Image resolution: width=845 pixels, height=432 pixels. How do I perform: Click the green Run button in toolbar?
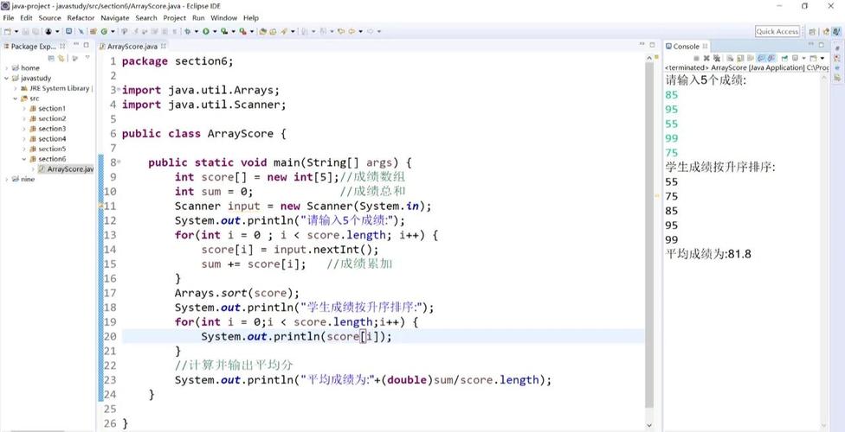click(206, 32)
